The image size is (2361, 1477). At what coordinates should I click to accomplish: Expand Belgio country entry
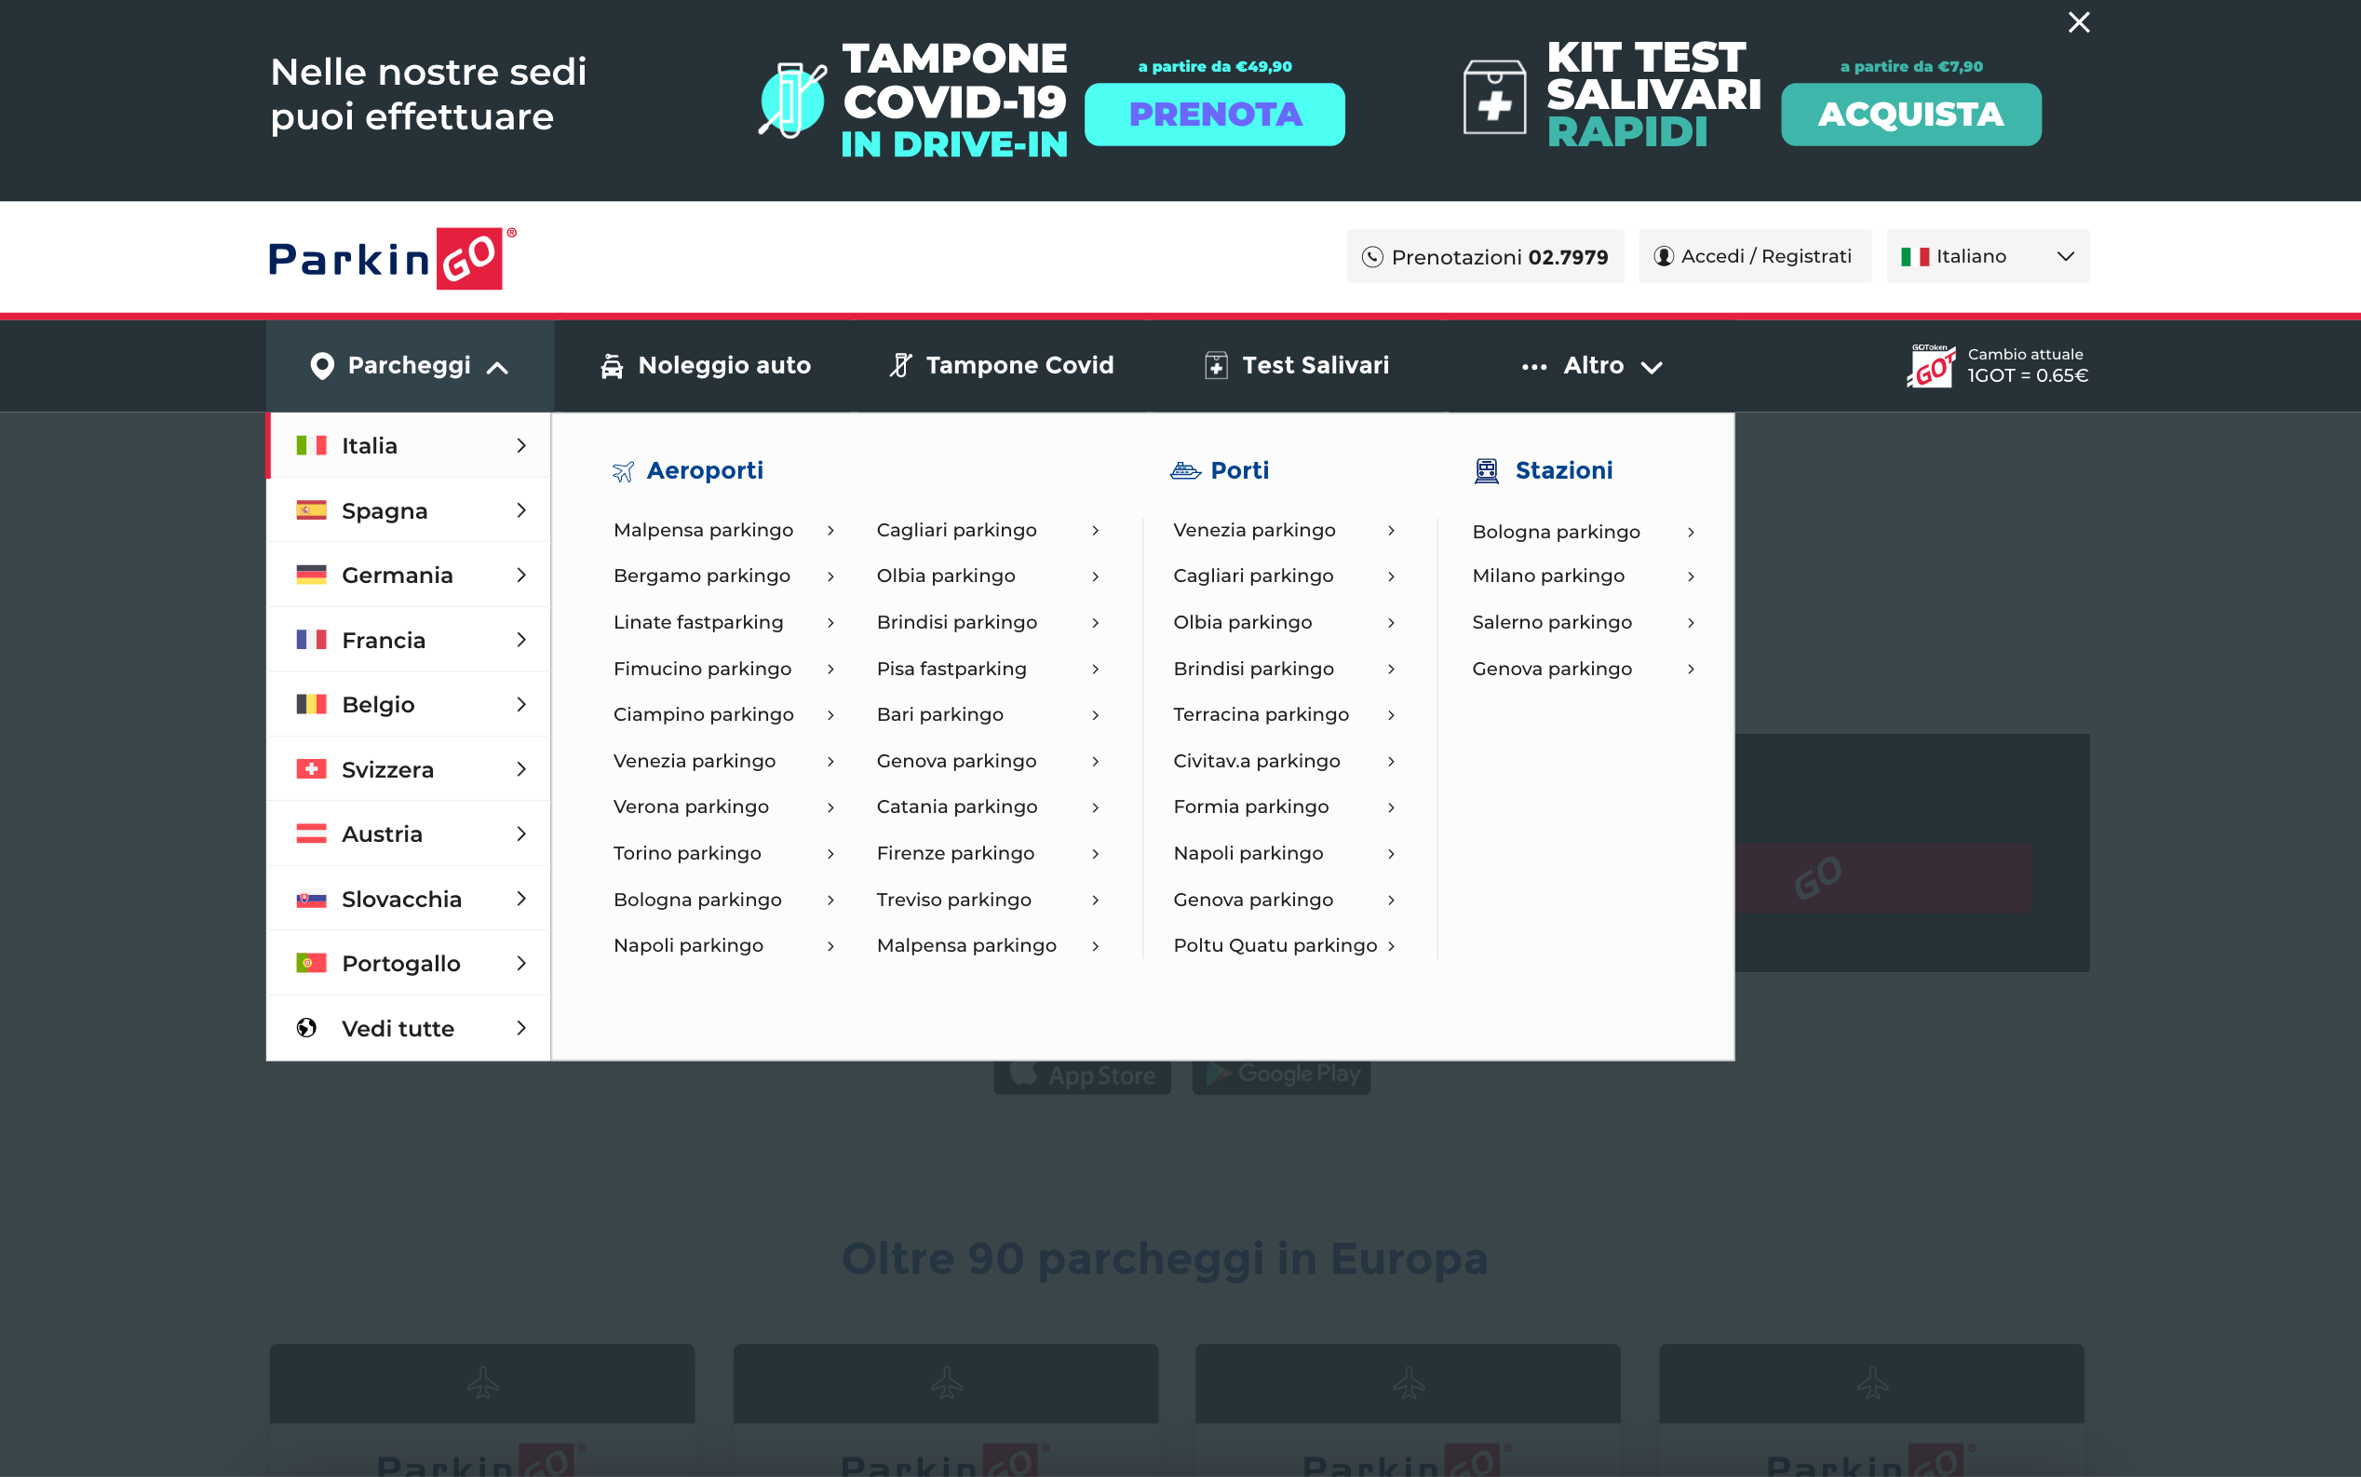pyautogui.click(x=409, y=704)
